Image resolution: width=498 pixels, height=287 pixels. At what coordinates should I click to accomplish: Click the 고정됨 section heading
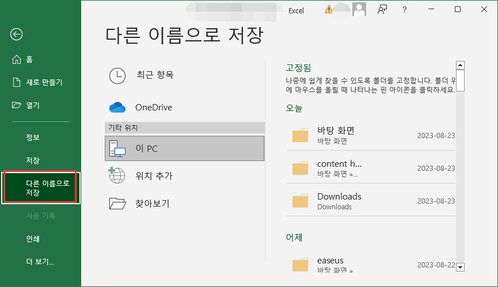pyautogui.click(x=298, y=67)
